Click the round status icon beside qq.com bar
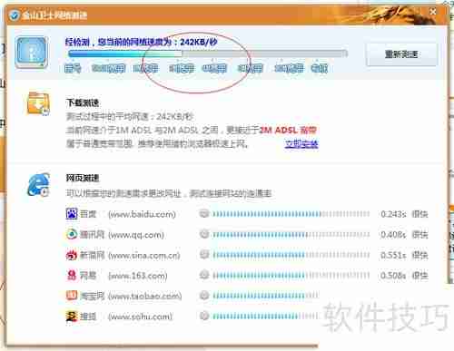 coord(204,234)
